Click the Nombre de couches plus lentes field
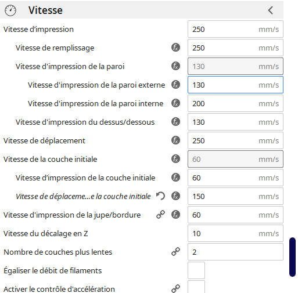 pyautogui.click(x=235, y=252)
